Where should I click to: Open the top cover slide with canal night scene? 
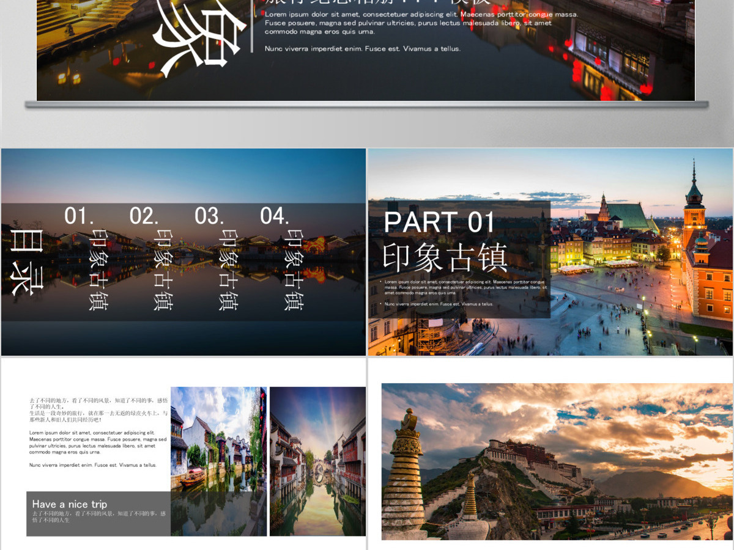[x=366, y=50]
